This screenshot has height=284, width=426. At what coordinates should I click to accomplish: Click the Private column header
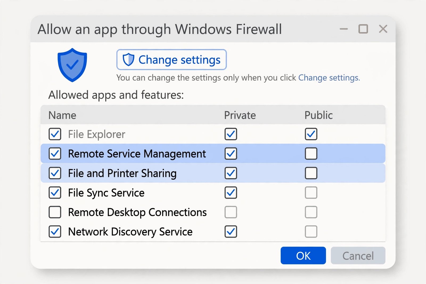240,115
